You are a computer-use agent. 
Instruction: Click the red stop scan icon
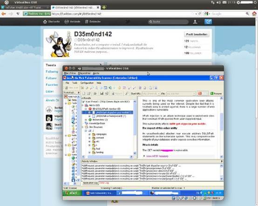pyautogui.click(x=200, y=93)
